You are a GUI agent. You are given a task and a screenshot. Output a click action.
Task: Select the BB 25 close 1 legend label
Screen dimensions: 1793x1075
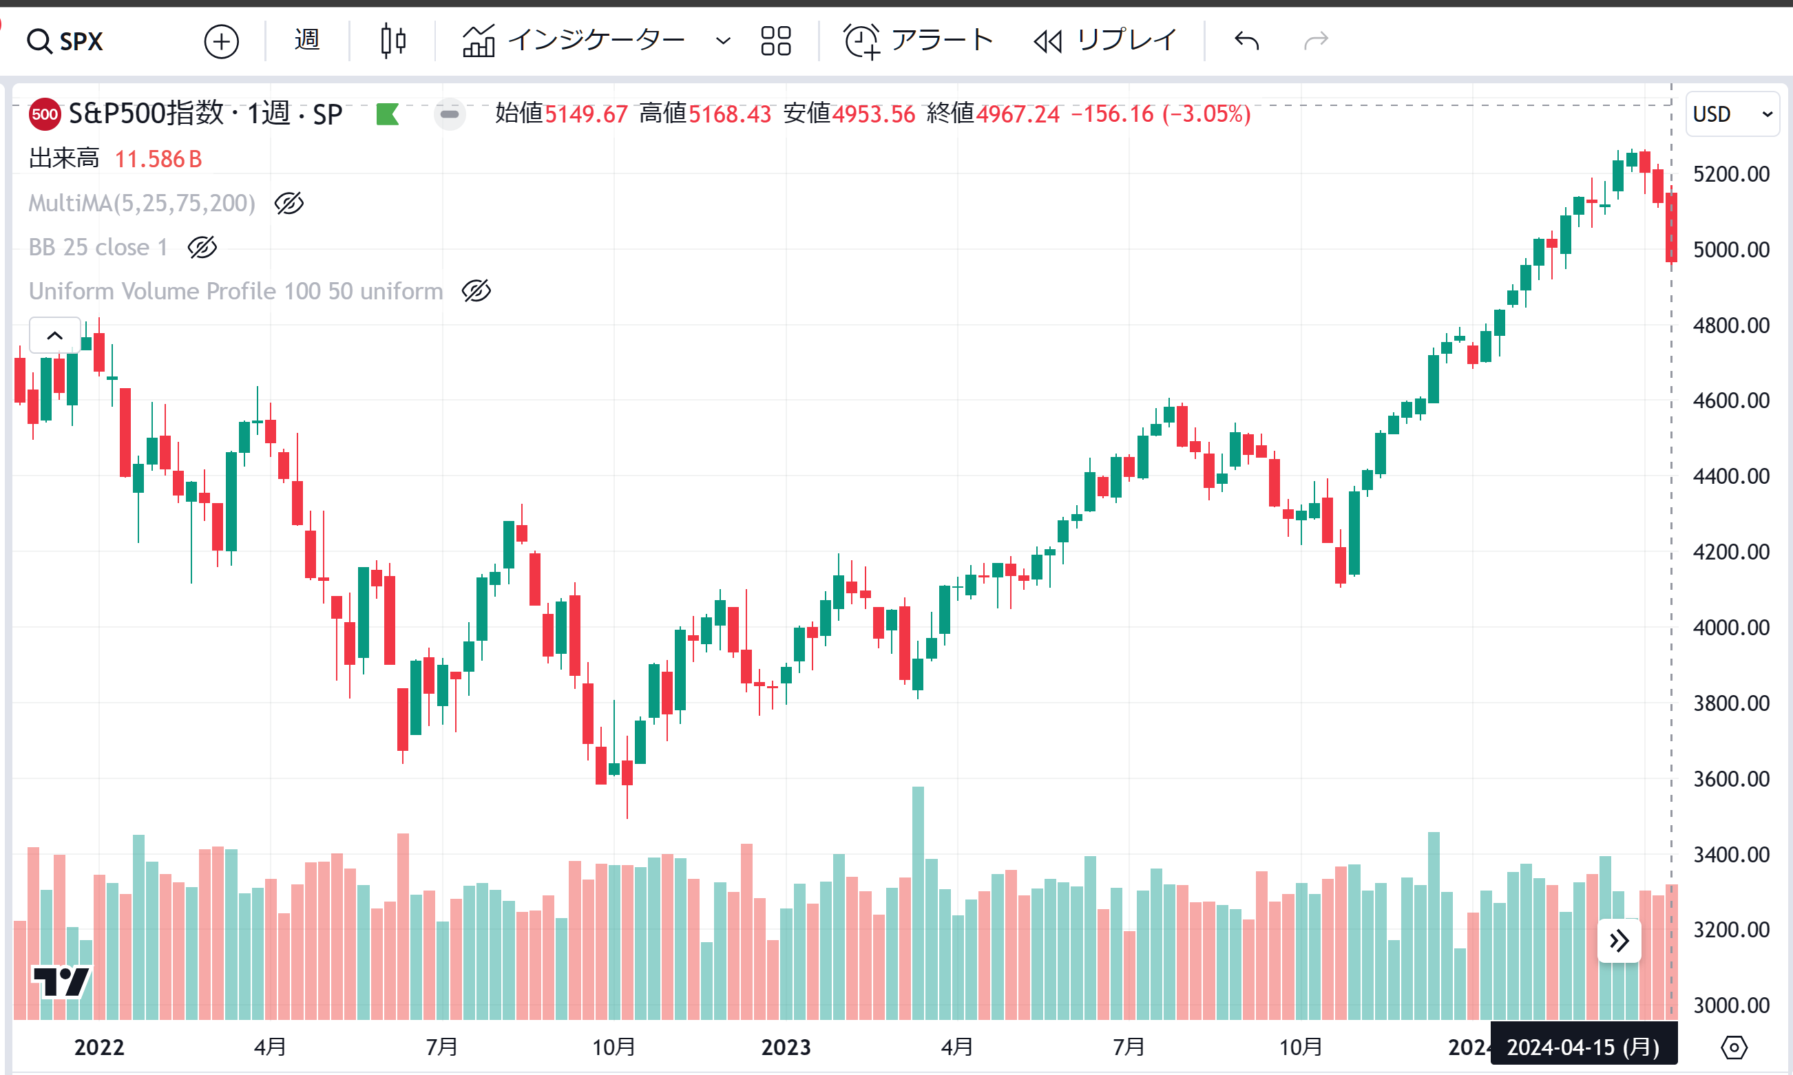[98, 247]
